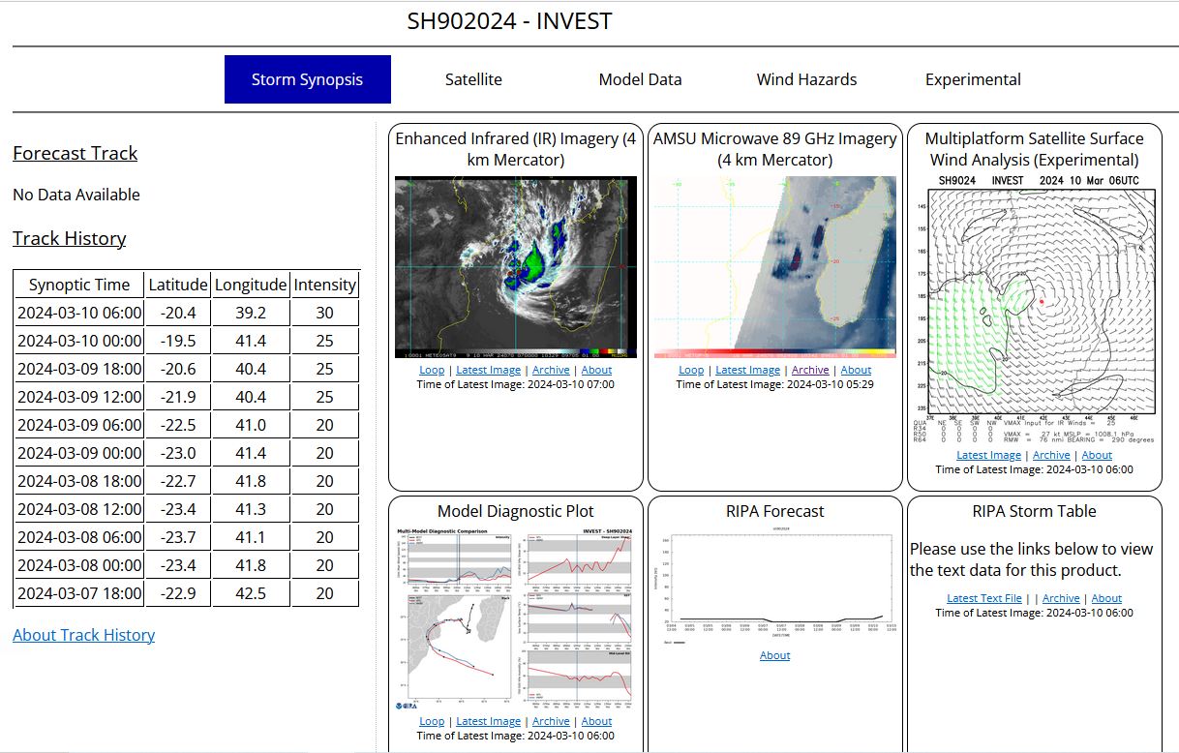Viewport: 1179px width, 753px height.
Task: Open Archive link under AMSU Microwave imagery
Action: click(x=810, y=370)
